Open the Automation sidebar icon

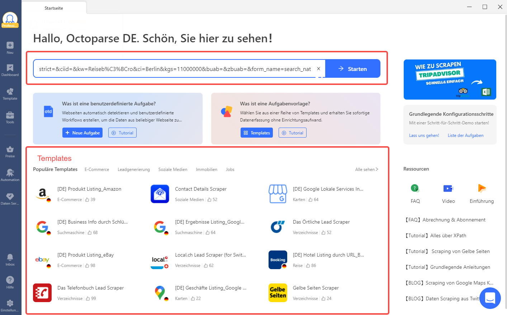pos(10,173)
